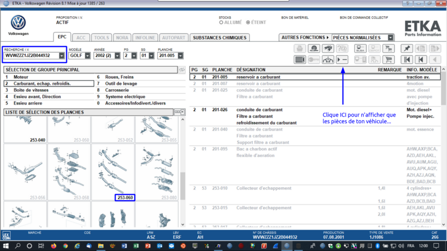Click the parts table vertical scrollbar thumb
447x251 pixels.
443,89
